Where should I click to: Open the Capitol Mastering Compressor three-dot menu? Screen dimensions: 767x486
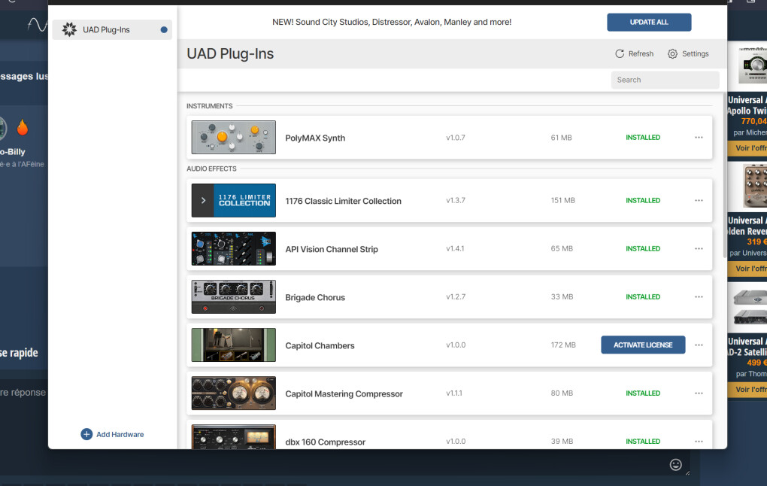pos(699,393)
